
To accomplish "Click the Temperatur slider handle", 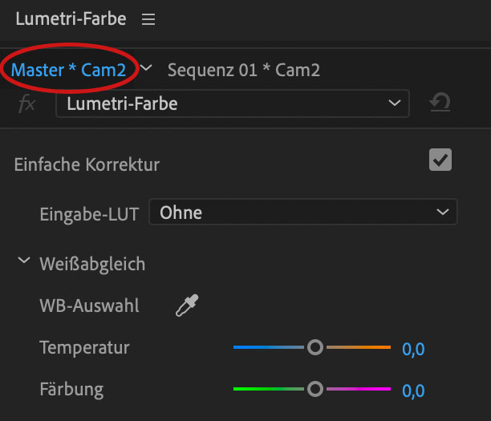I will click(315, 347).
